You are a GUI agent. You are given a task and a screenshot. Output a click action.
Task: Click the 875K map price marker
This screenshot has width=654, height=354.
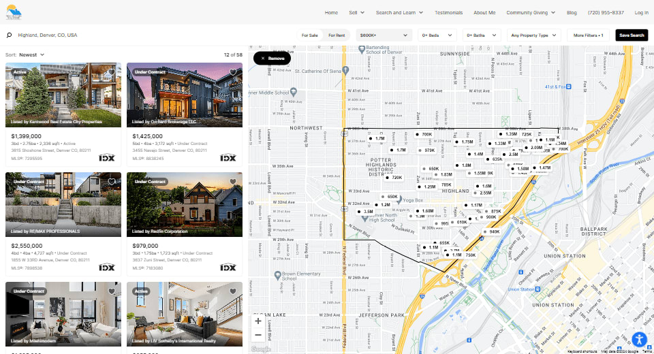pyautogui.click(x=493, y=212)
